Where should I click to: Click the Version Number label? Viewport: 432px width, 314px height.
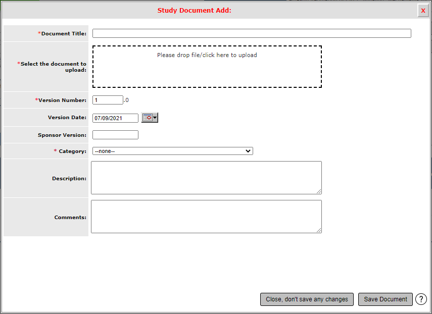pos(62,100)
